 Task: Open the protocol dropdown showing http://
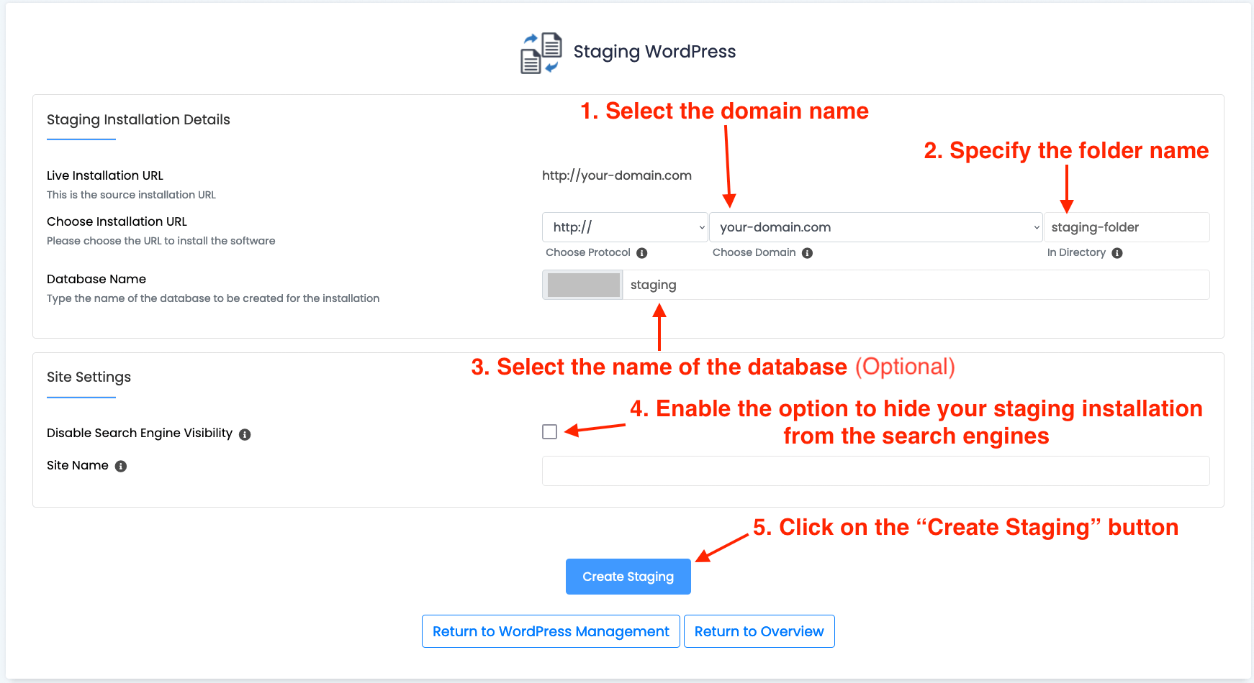[623, 226]
